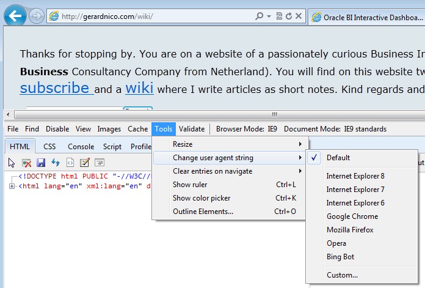Viewport: 425px width, 288px height.
Task: Select the checked Default user agent option
Action: (x=338, y=158)
